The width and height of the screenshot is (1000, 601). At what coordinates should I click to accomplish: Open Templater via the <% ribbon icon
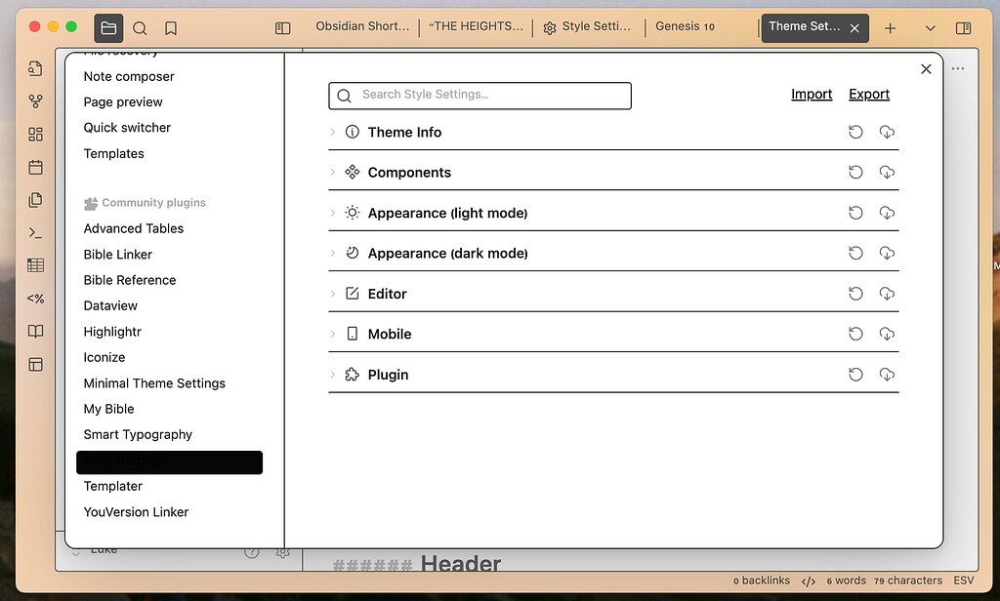click(35, 299)
